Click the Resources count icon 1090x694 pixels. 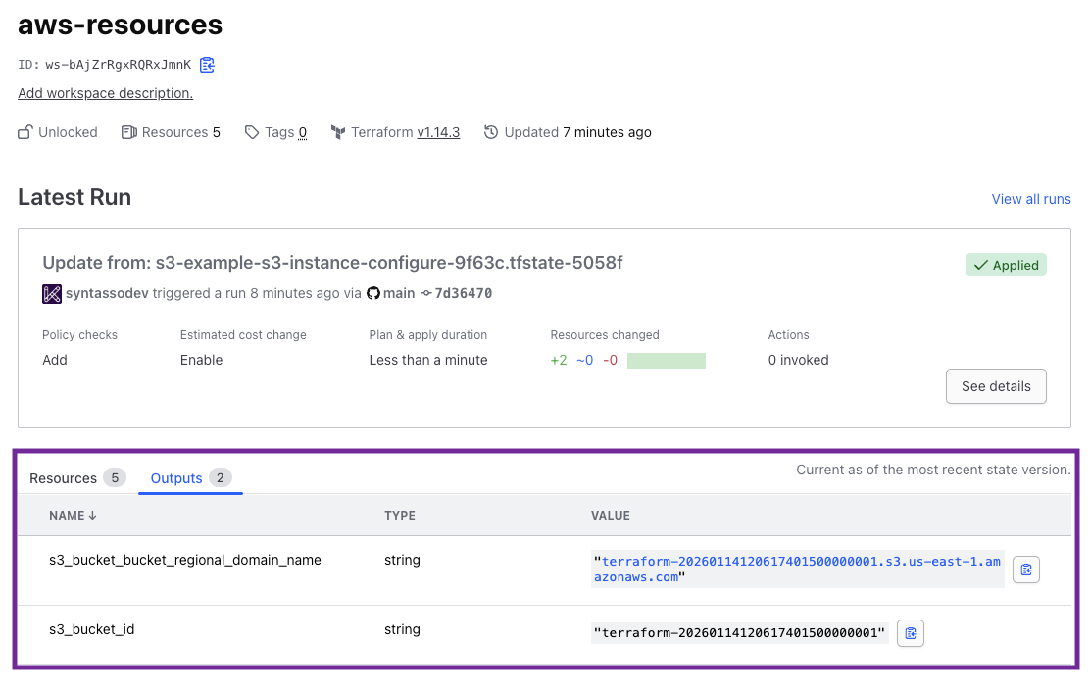click(x=127, y=131)
